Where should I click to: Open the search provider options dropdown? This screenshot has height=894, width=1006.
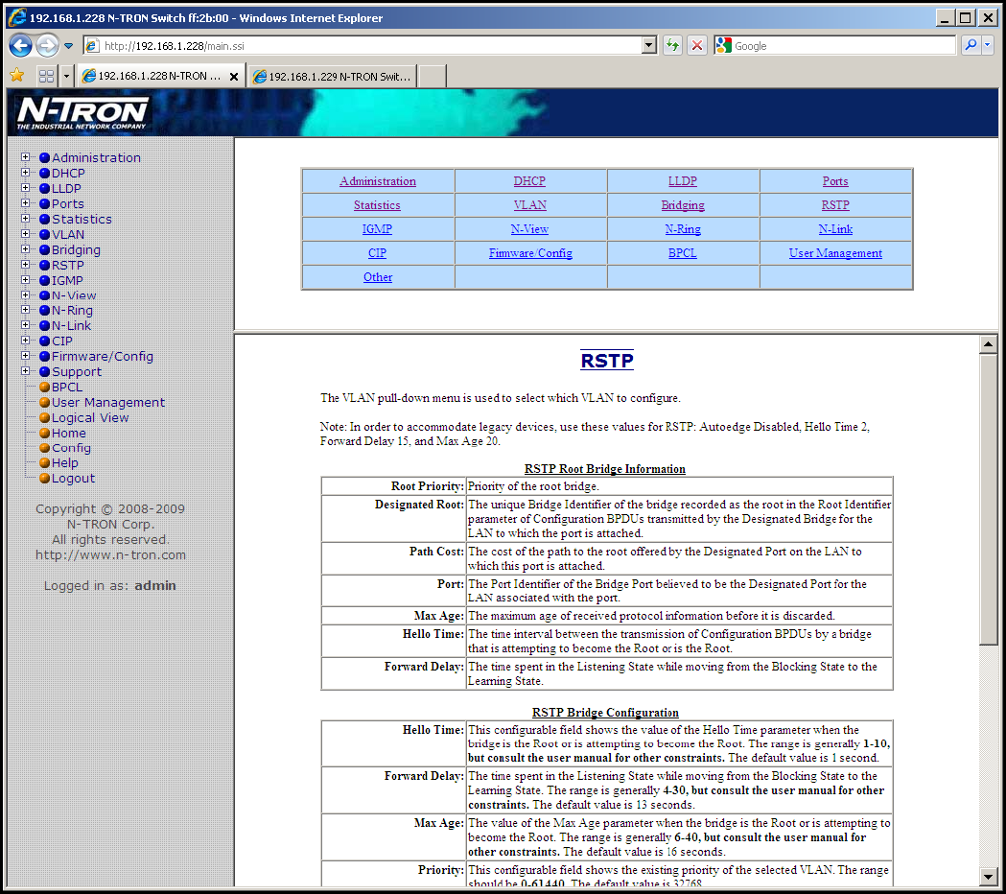tap(988, 45)
